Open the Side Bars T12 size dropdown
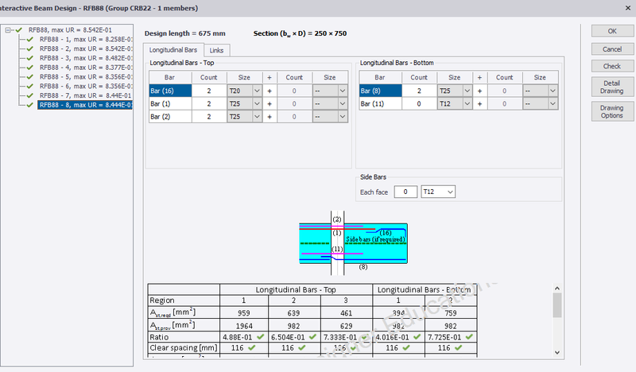This screenshot has height=372, width=636. [x=450, y=192]
